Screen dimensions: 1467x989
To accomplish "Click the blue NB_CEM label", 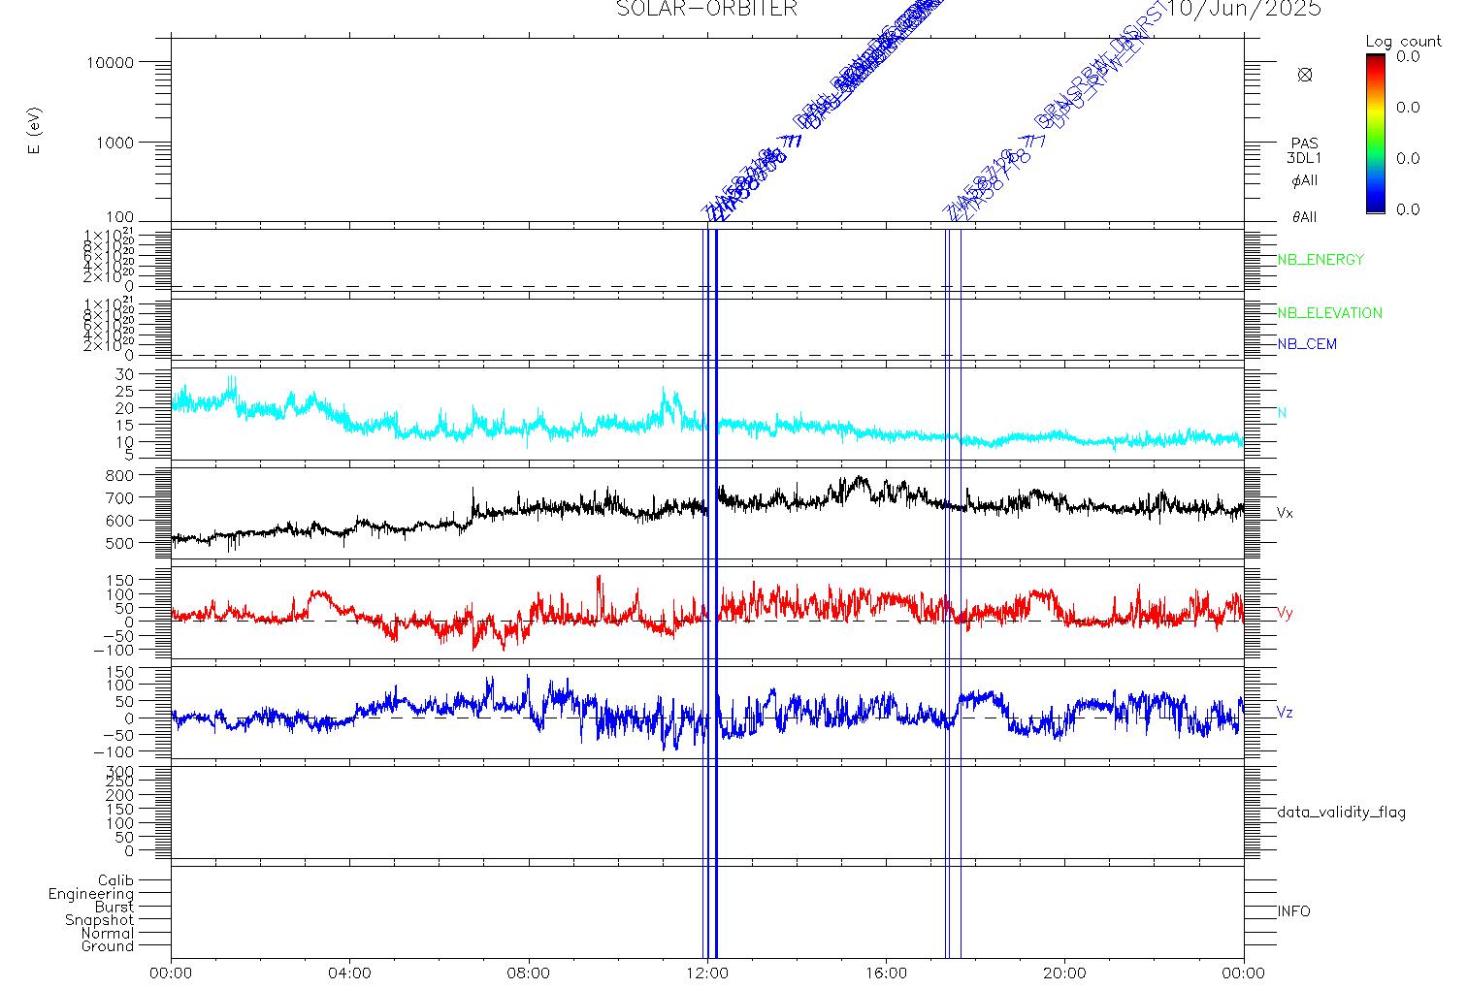I will [1306, 344].
